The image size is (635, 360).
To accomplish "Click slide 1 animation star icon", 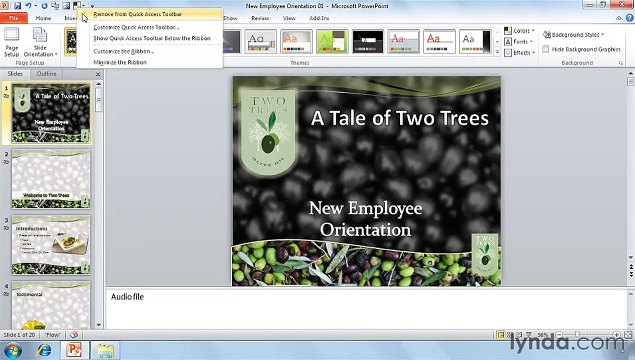I will 6,96.
